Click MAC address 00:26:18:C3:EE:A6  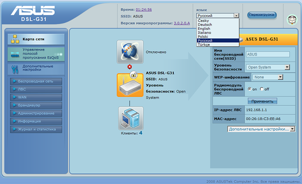pos(263,119)
